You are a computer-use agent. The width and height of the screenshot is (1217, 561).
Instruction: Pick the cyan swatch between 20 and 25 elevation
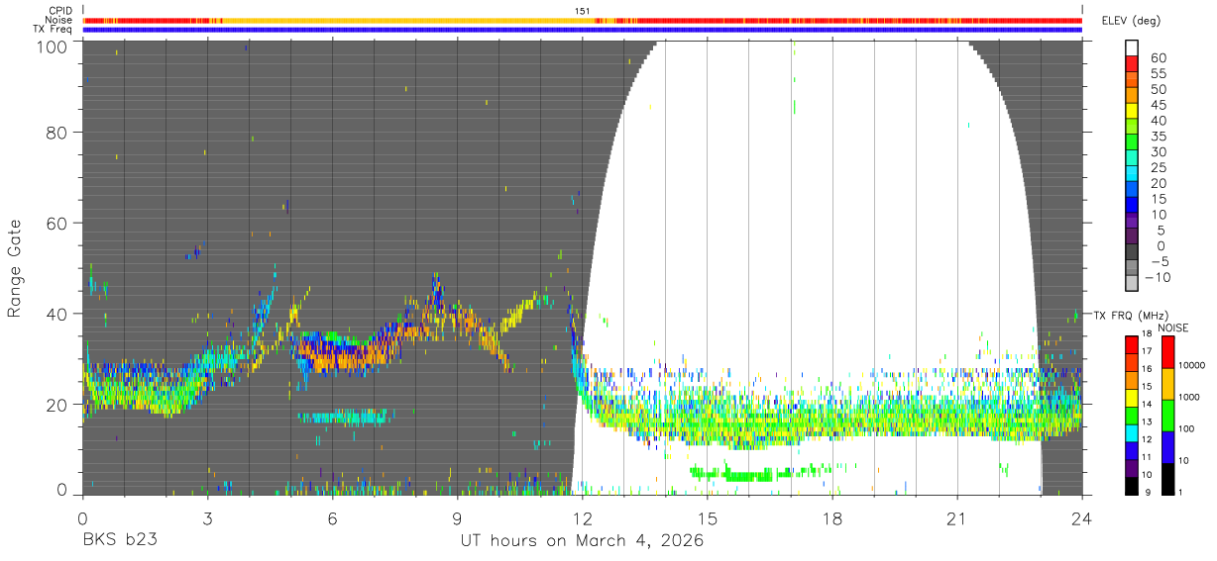(1133, 173)
